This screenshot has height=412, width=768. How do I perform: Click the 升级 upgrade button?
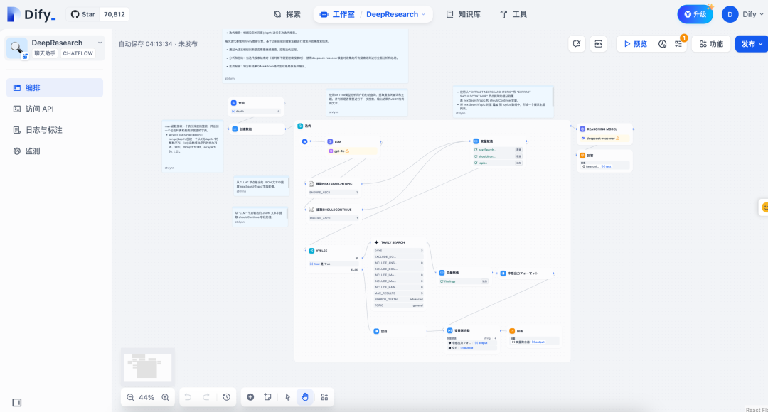[x=695, y=14]
